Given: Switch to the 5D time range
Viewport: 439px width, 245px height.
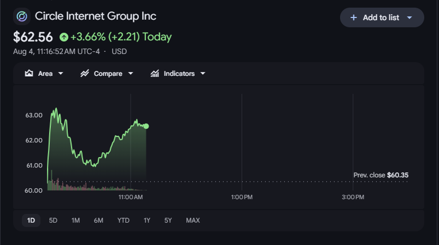Looking at the screenshot, I should point(53,220).
